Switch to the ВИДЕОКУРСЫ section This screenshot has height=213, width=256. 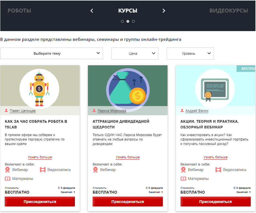tap(229, 11)
